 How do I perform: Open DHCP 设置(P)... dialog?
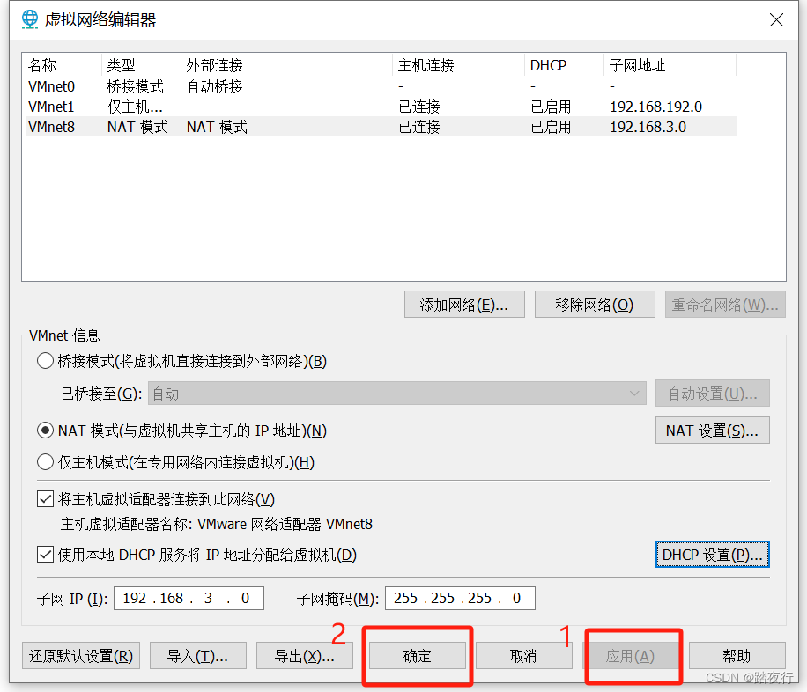pos(713,555)
